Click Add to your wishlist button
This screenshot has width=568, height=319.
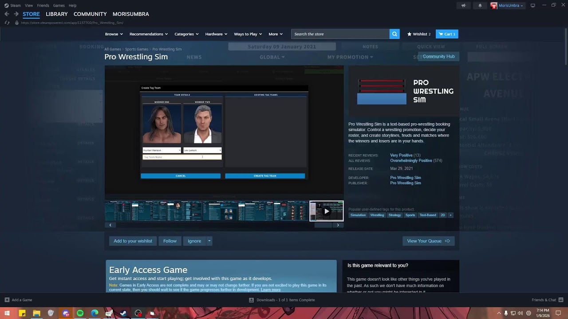133,241
